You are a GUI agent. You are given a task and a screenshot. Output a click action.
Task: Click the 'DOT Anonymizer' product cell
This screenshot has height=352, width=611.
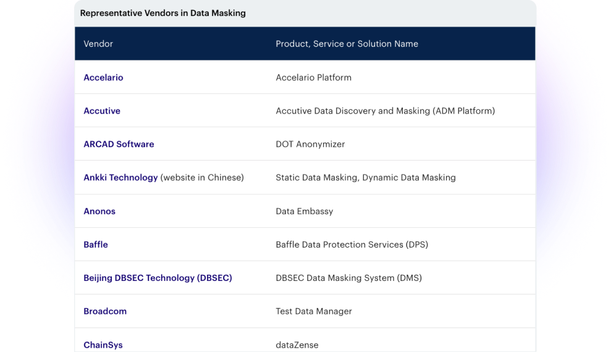310,144
